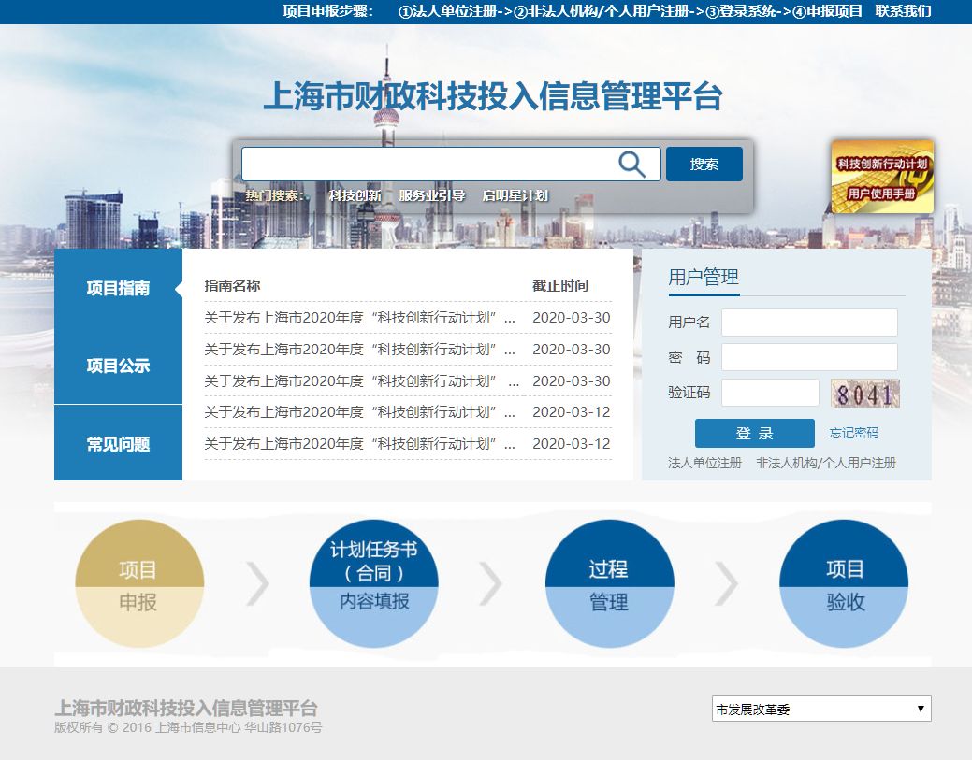Click the 登录 login button

click(x=754, y=433)
